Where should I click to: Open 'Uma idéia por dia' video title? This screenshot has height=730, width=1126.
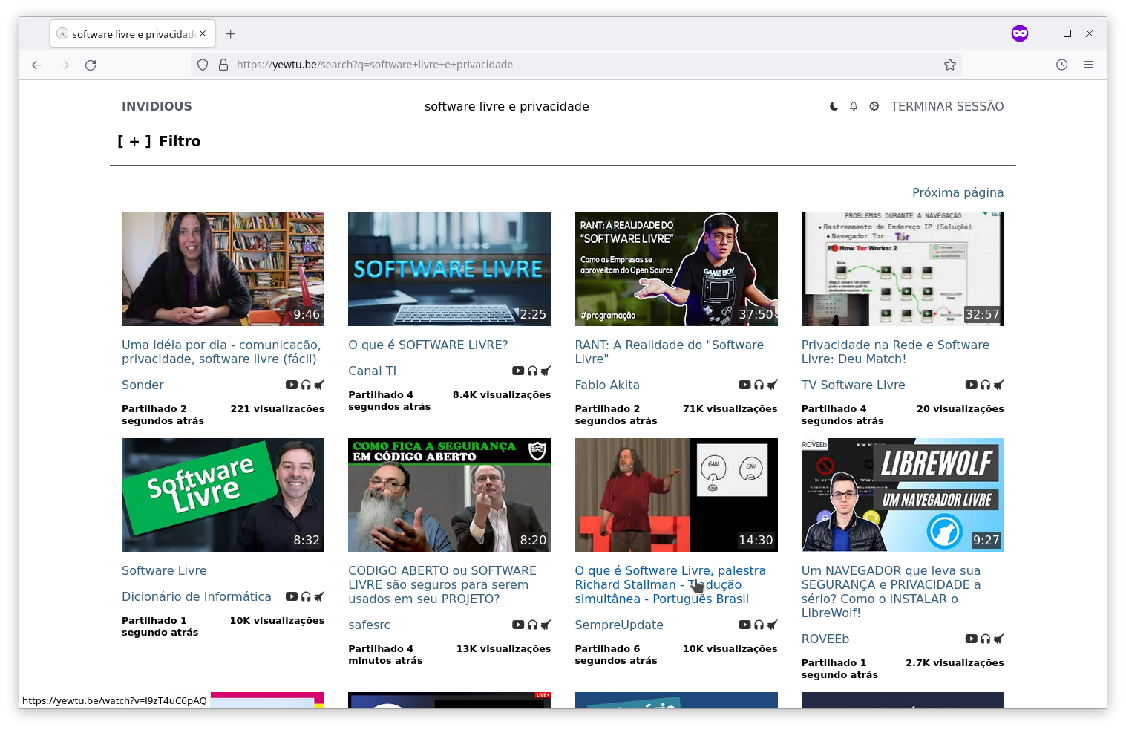tap(221, 352)
